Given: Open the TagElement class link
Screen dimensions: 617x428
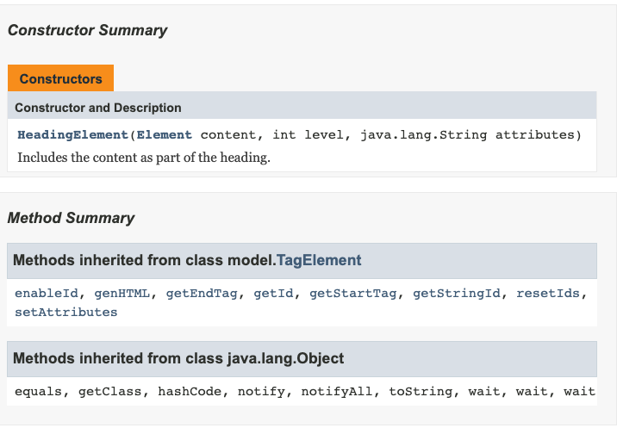Looking at the screenshot, I should pyautogui.click(x=319, y=260).
